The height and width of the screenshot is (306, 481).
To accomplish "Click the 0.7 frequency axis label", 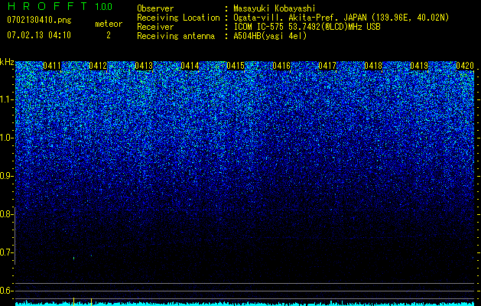I will click(x=6, y=252).
